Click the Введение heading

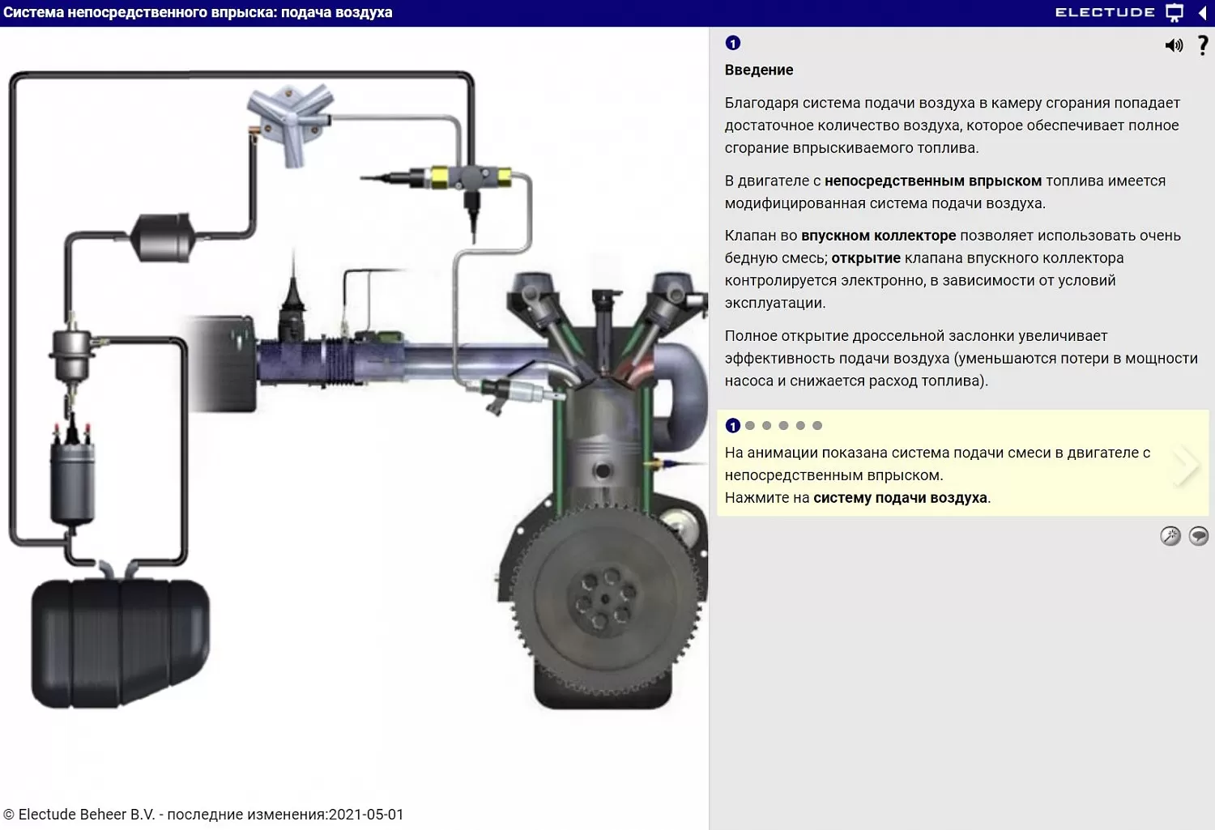tap(759, 70)
